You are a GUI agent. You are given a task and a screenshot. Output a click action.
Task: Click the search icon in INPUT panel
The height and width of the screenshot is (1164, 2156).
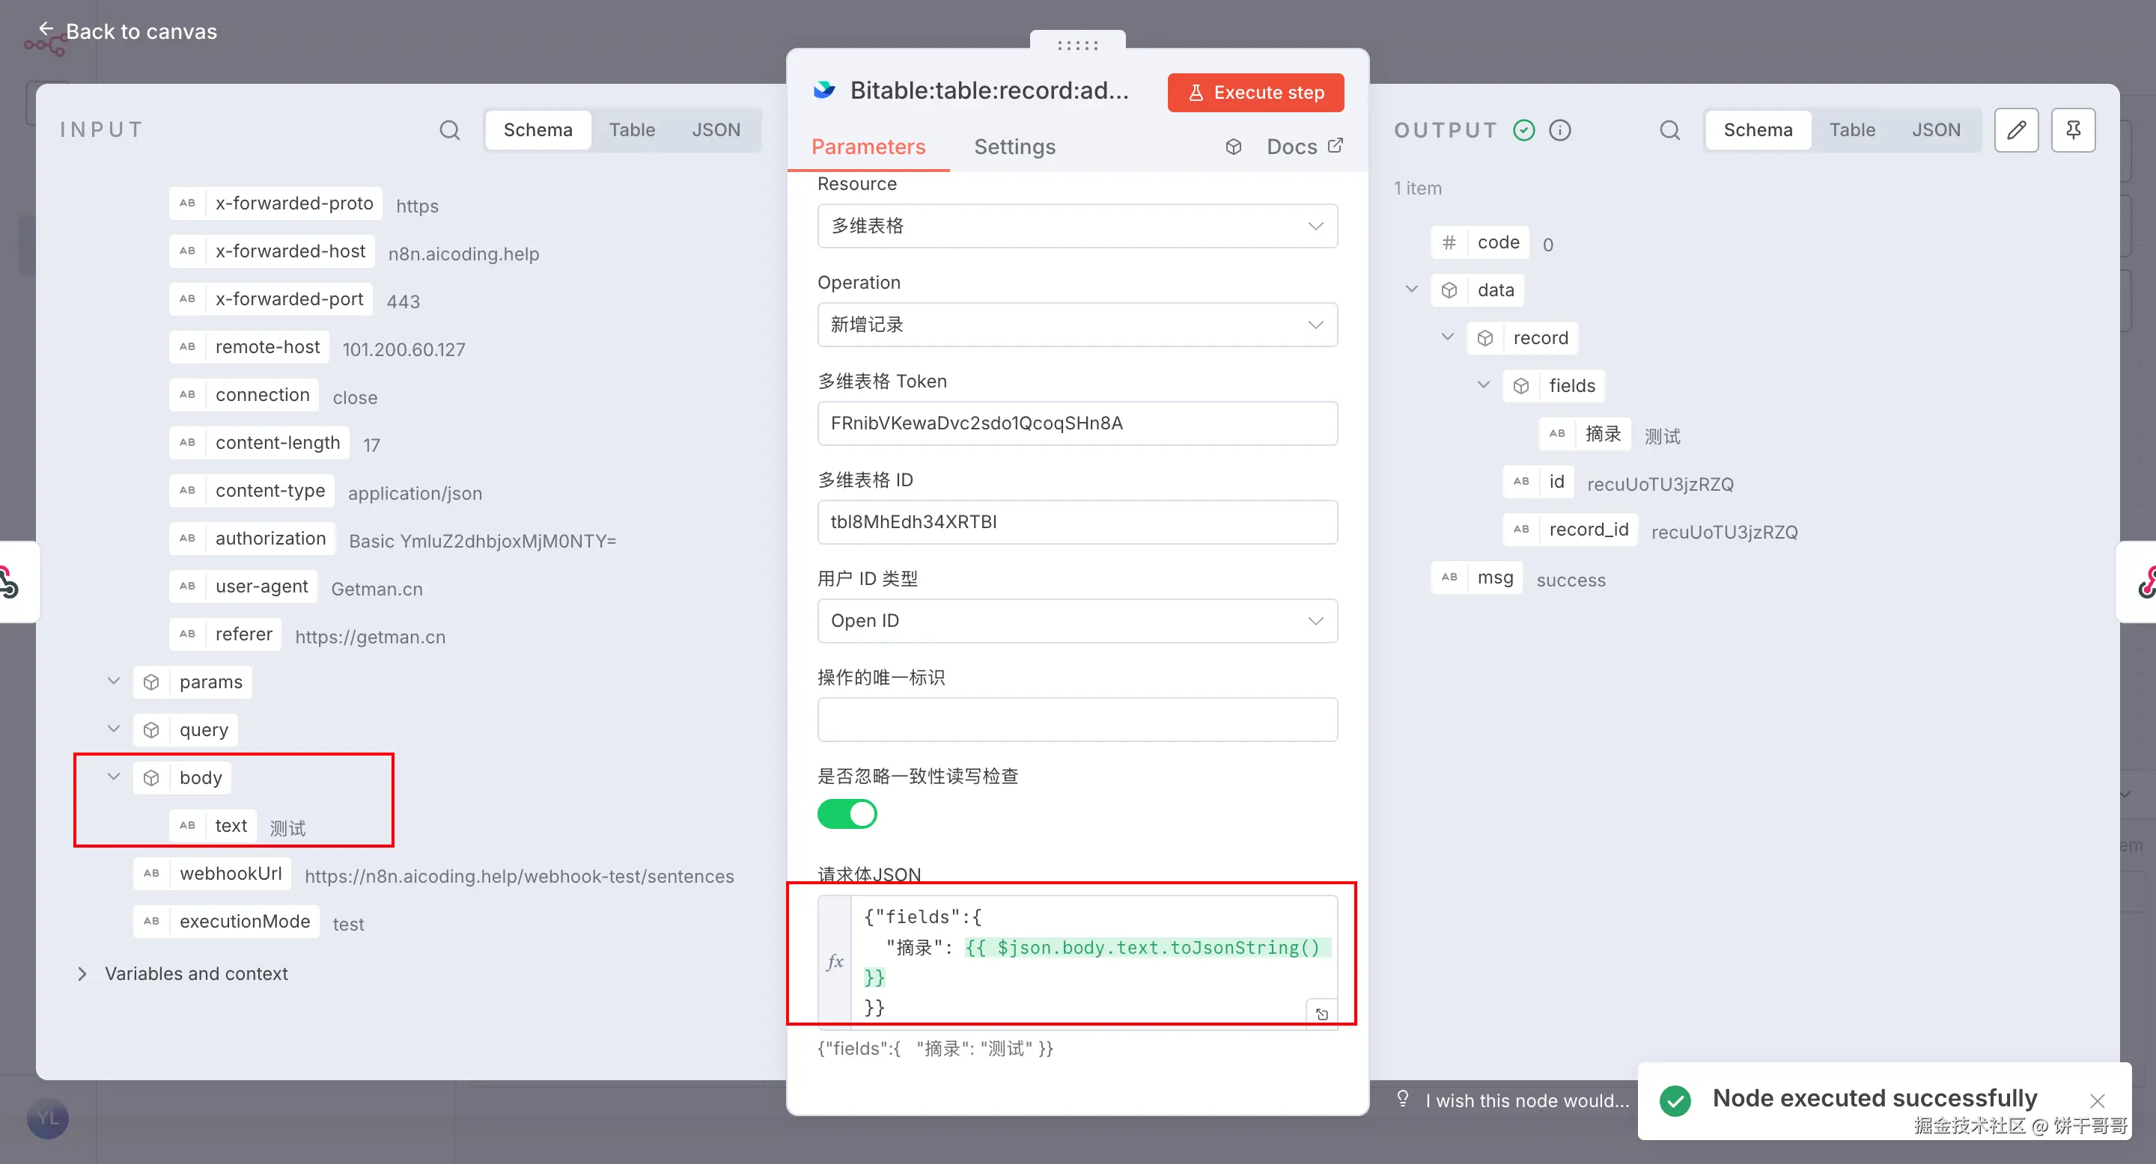tap(449, 129)
